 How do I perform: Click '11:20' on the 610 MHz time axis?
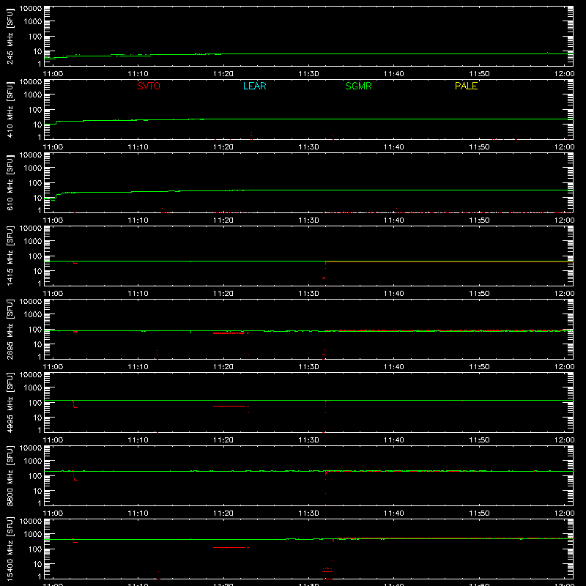tap(223, 220)
